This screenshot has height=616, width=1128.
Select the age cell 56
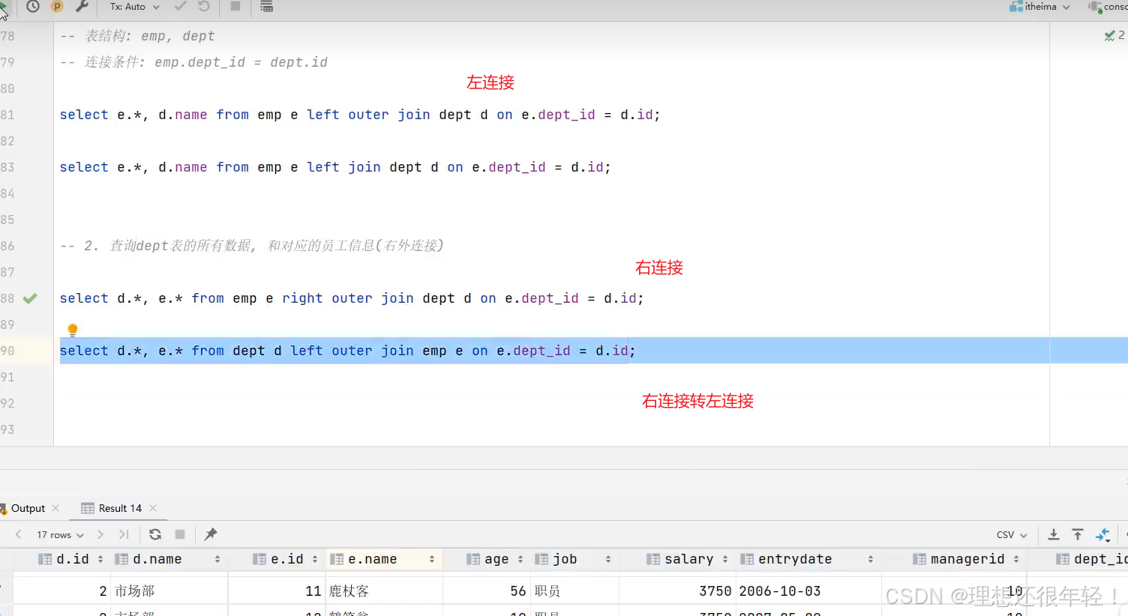tap(486, 591)
